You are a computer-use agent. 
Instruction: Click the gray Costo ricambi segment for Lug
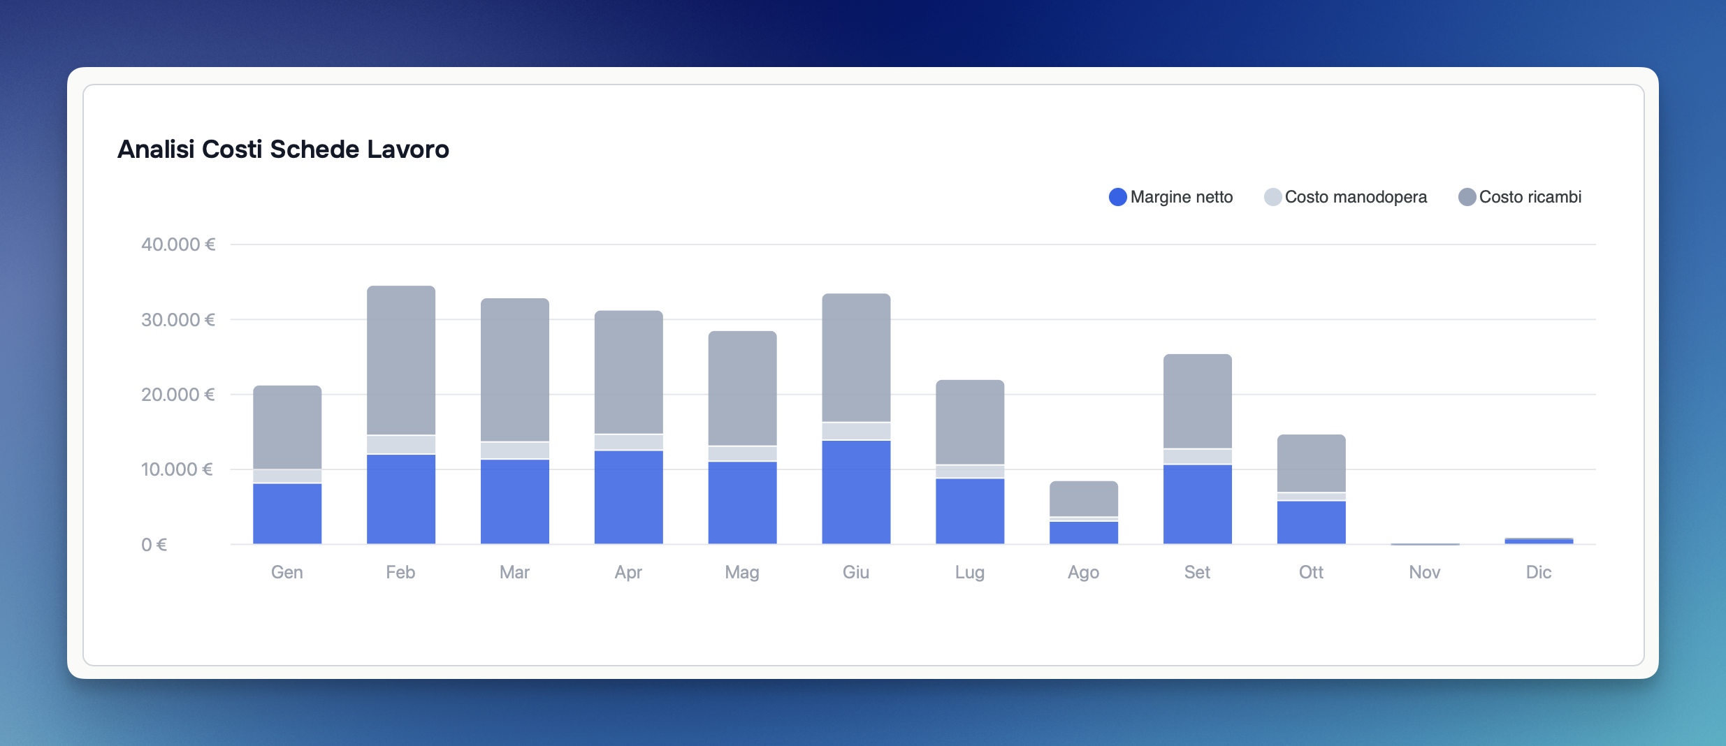coord(970,422)
